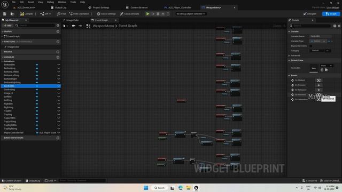View the On Clicked event binding
Viewport: 342px width, 192px height.
(x=318, y=81)
